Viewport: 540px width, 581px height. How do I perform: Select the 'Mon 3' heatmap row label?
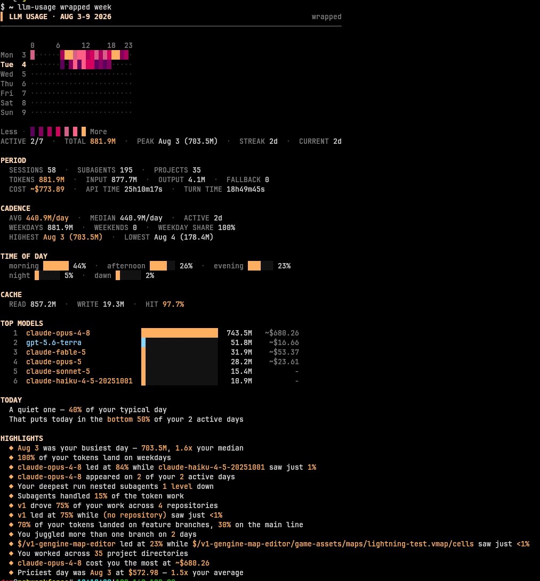click(x=13, y=55)
